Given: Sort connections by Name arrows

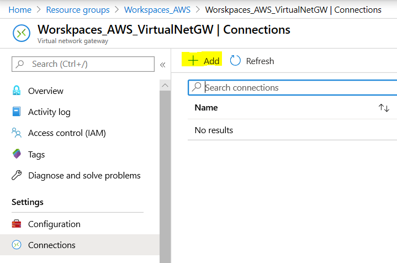Looking at the screenshot, I should coord(384,108).
